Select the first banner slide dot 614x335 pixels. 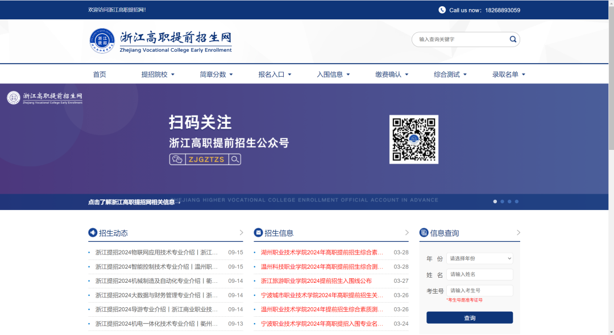(x=495, y=202)
